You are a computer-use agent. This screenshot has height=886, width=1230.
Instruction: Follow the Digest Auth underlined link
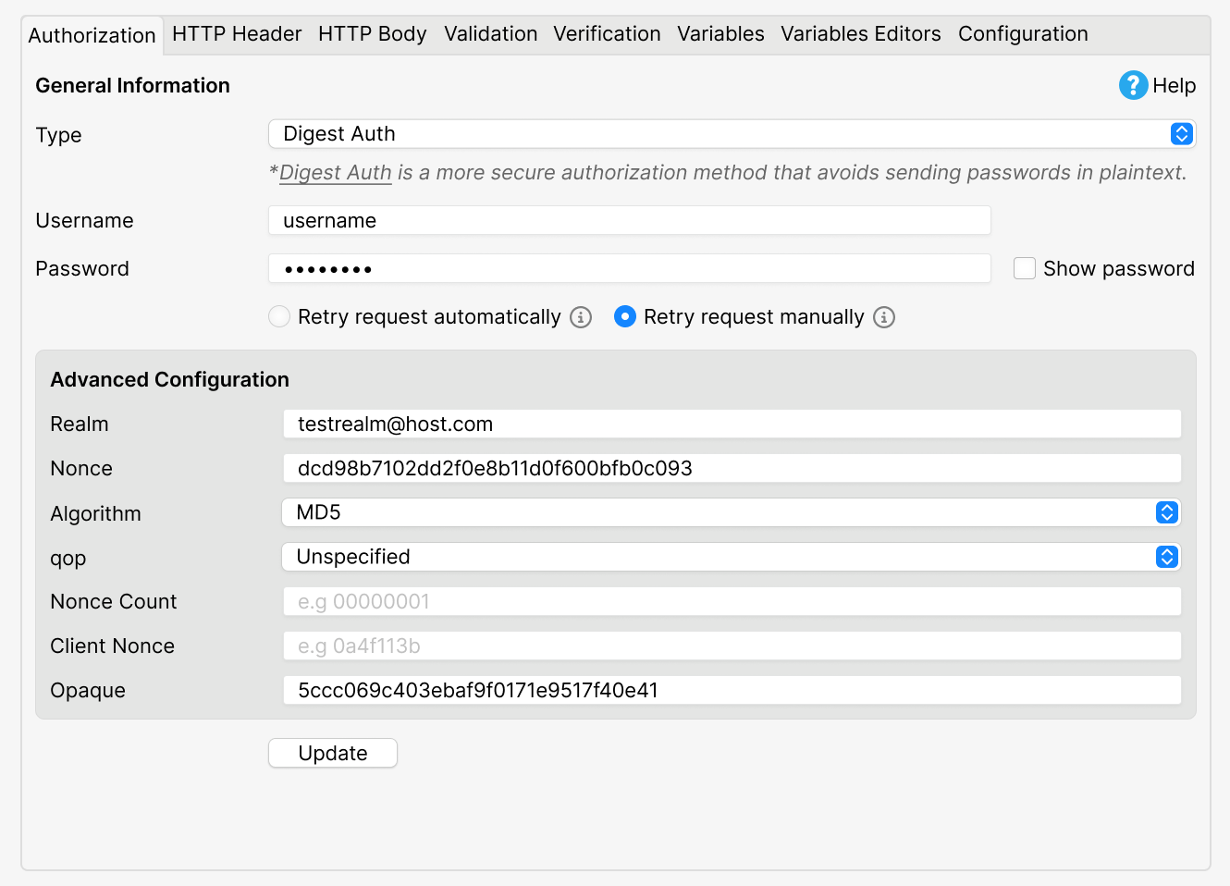336,173
